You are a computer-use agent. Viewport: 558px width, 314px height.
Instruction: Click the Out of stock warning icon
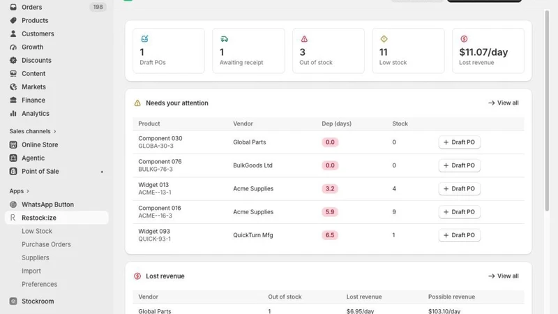pos(304,39)
